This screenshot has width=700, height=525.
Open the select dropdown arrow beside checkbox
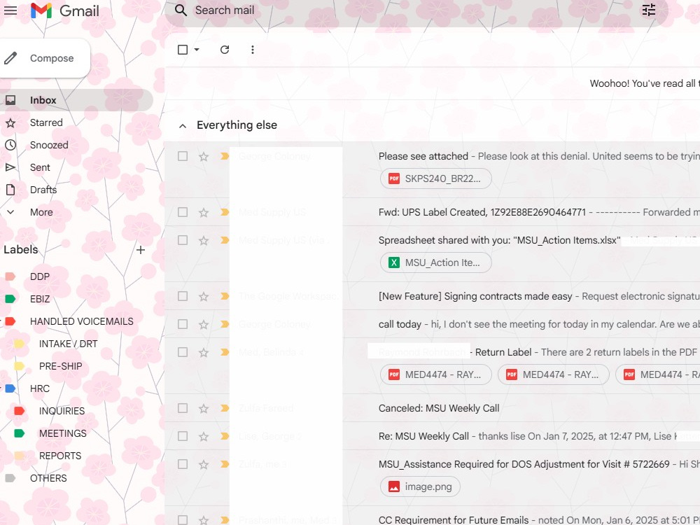(x=197, y=50)
